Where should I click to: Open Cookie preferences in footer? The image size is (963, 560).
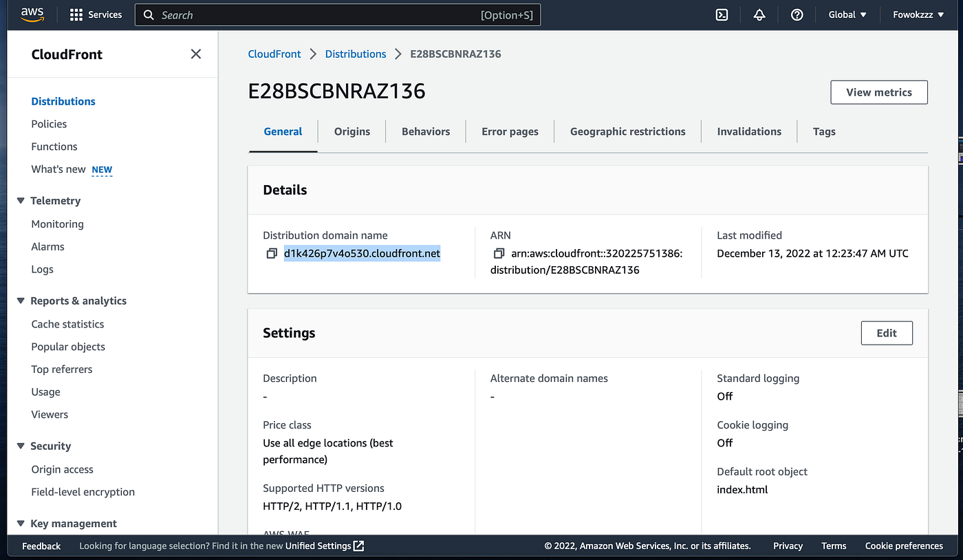point(904,546)
